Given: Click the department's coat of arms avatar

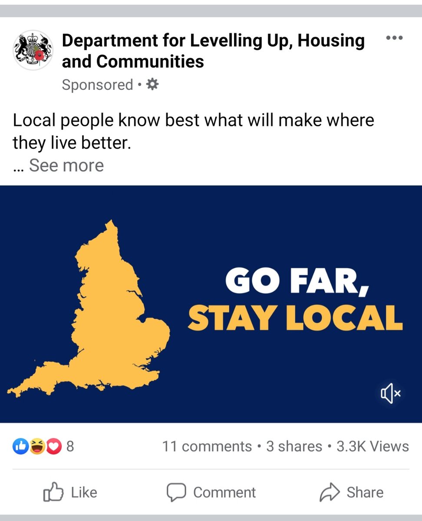Looking at the screenshot, I should [33, 50].
